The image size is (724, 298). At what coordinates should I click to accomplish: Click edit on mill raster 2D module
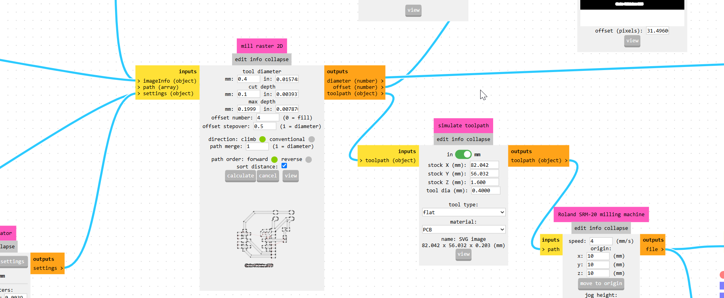pyautogui.click(x=241, y=60)
